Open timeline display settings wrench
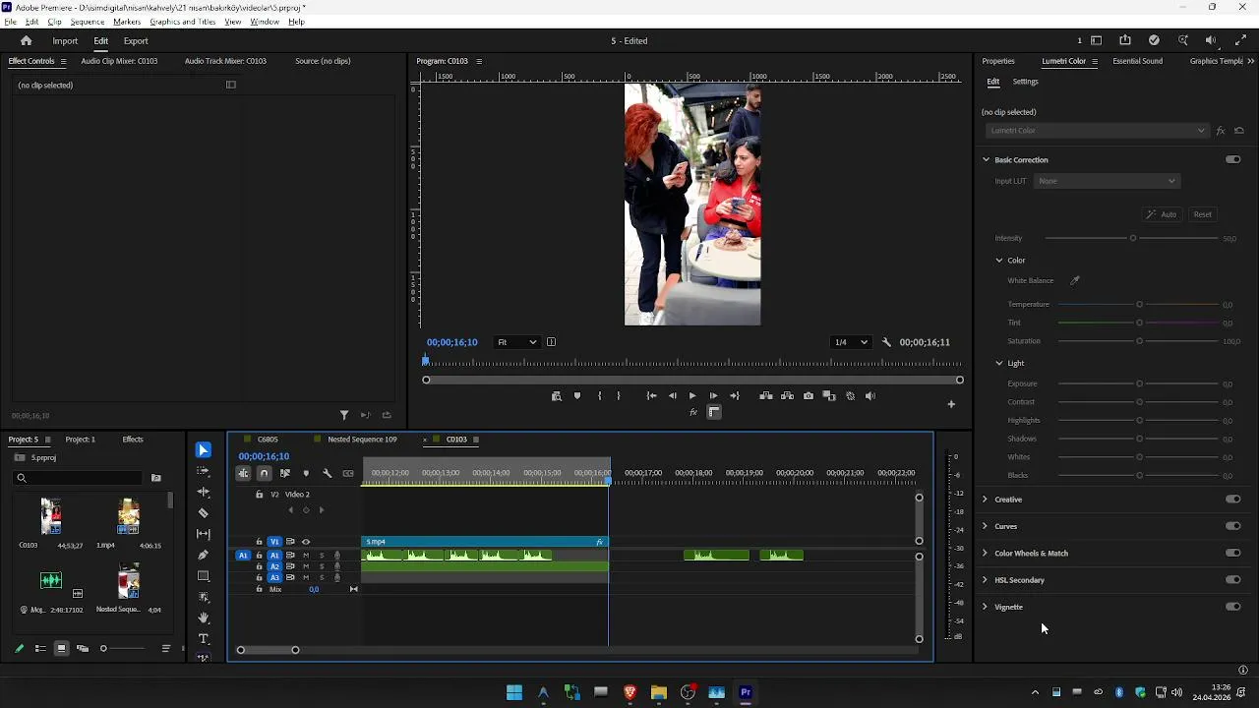 (x=328, y=473)
